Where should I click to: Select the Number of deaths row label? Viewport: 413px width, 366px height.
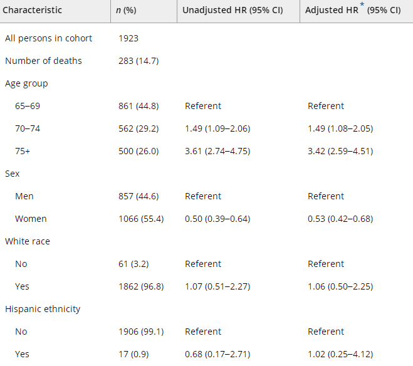43,61
